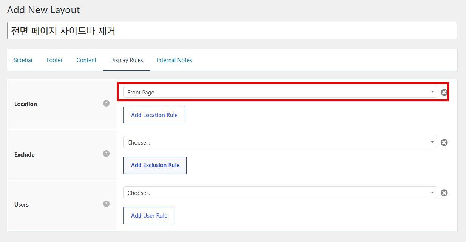Screen dimensions: 466x242
Task: Click the Add New Layout heading
Action: (x=43, y=10)
